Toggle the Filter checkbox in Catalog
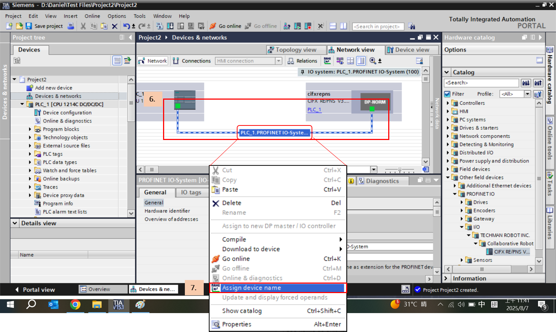 [x=447, y=94]
